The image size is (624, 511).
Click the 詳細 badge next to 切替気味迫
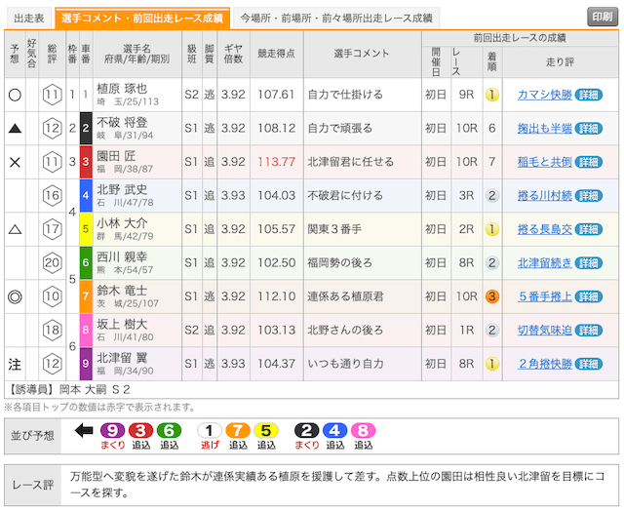pyautogui.click(x=589, y=331)
